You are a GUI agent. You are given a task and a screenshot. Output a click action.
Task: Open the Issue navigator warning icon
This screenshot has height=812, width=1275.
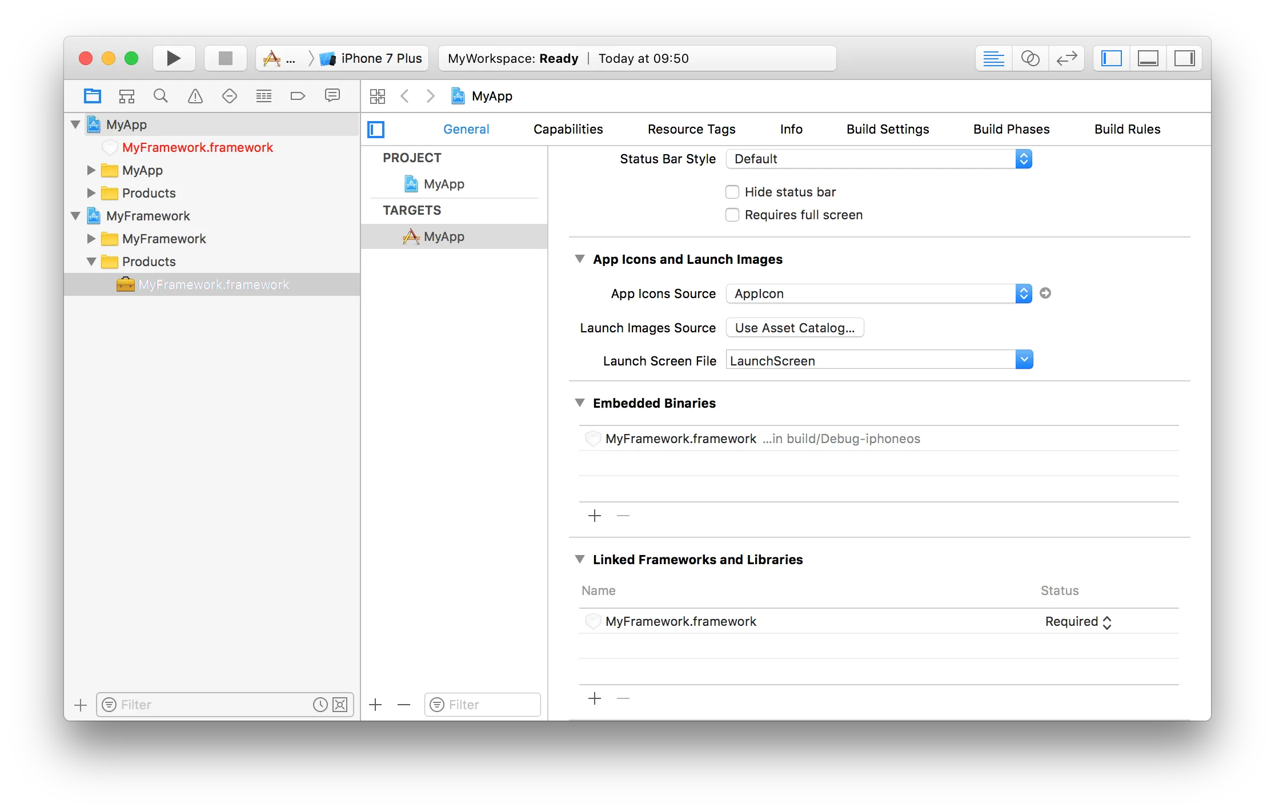click(195, 96)
